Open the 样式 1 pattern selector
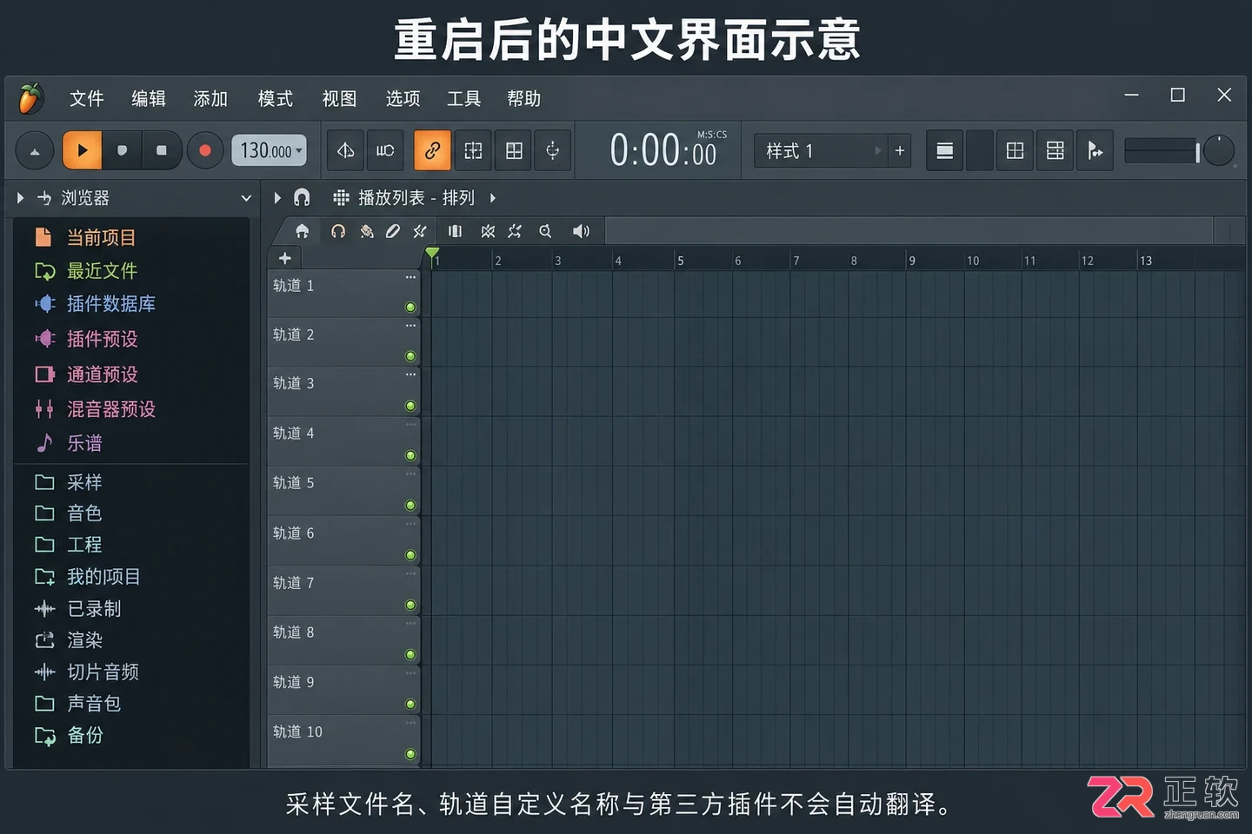The width and height of the screenshot is (1252, 834). coord(820,151)
